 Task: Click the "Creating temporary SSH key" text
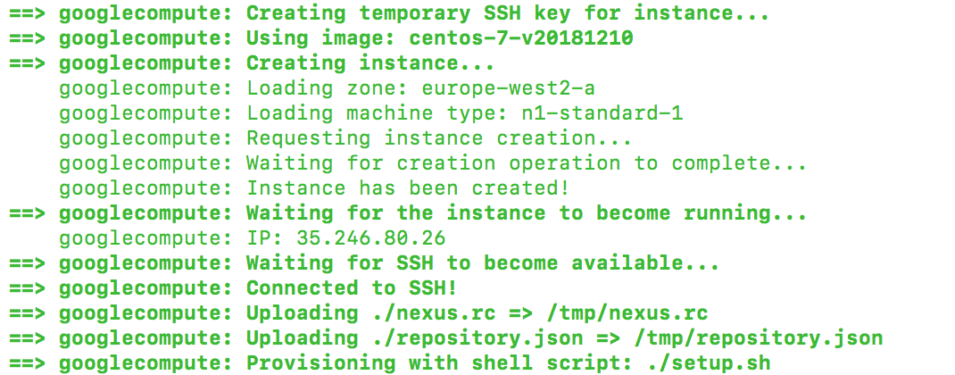click(x=421, y=13)
